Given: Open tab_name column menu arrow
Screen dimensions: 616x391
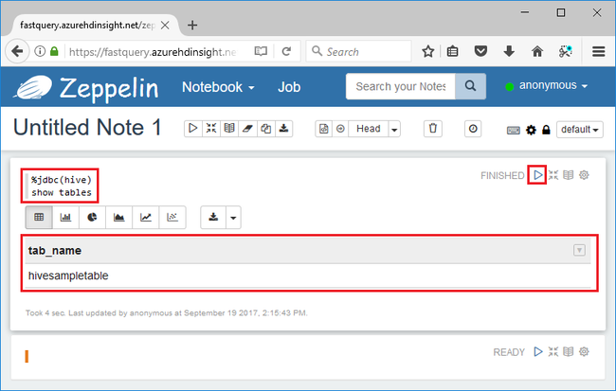Looking at the screenshot, I should pyautogui.click(x=579, y=250).
